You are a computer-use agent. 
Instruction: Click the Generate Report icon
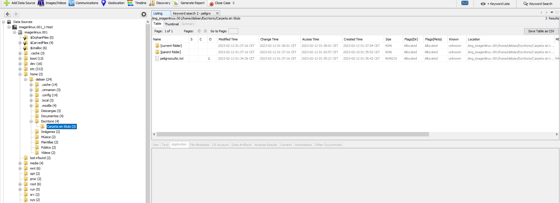pos(176,3)
